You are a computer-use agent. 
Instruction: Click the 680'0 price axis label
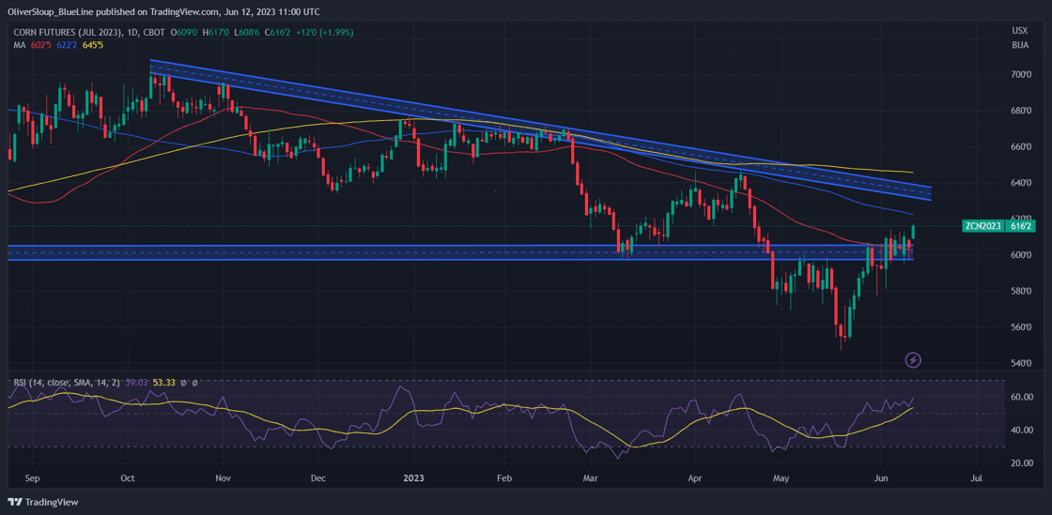pyautogui.click(x=1020, y=111)
